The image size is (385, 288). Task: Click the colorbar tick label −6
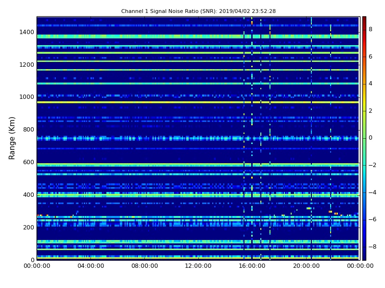click(x=372, y=219)
